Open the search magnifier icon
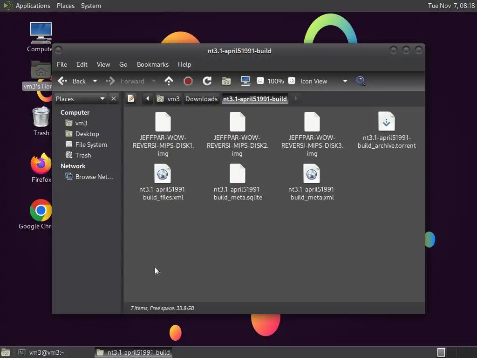The image size is (477, 358). click(x=361, y=81)
